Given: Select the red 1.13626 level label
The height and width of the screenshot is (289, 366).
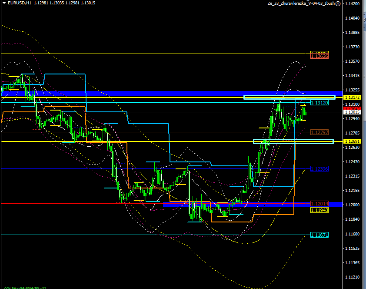Looking at the screenshot, I should (319, 56).
